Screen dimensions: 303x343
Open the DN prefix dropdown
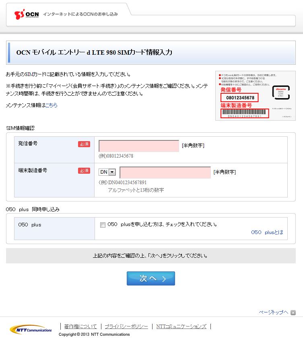tap(107, 172)
